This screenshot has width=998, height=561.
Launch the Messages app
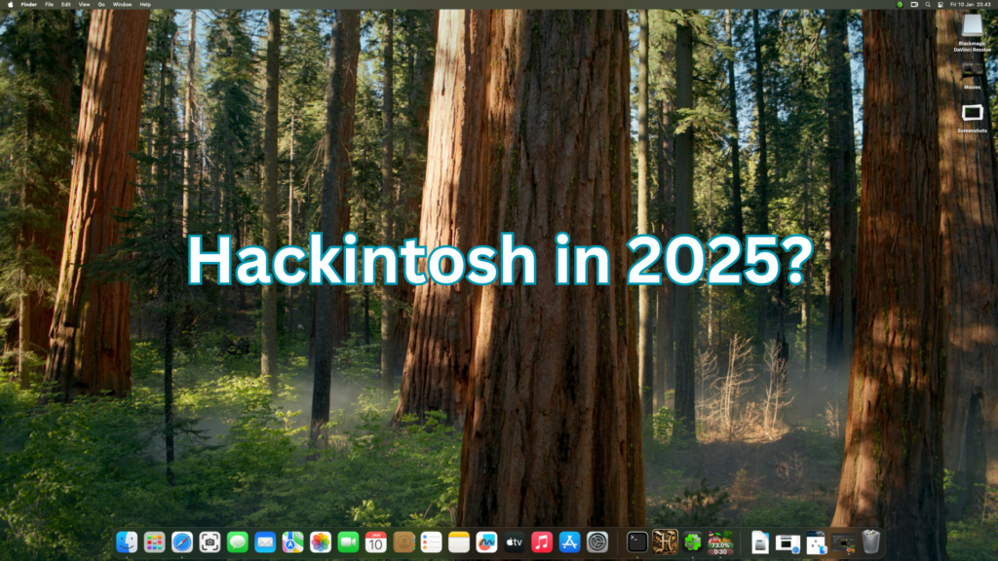236,543
